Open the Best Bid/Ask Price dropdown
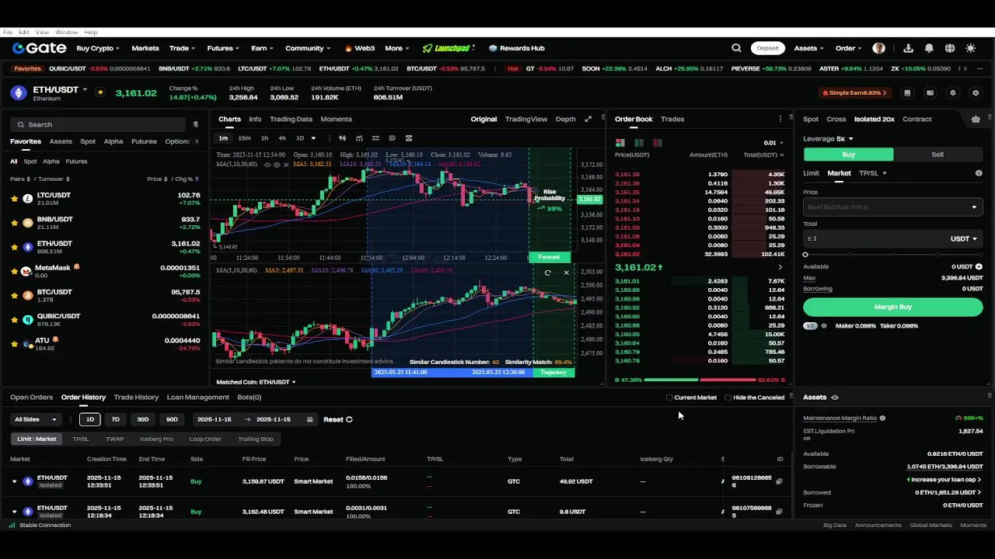The image size is (995, 559). [892, 207]
